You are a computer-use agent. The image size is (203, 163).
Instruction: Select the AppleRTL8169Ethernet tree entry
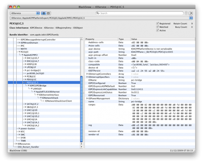(48, 92)
